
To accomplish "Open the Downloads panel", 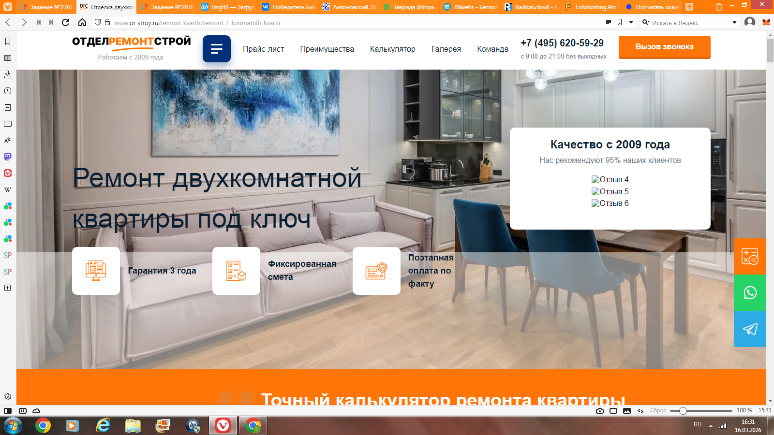I will 8,74.
